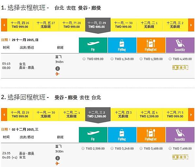Viewport: 195px width, 167px height.
Task: Click the outbound blue FlyBag fare header
Action: 122,45
